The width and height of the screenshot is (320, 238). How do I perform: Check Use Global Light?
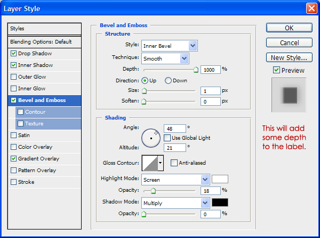pos(167,138)
